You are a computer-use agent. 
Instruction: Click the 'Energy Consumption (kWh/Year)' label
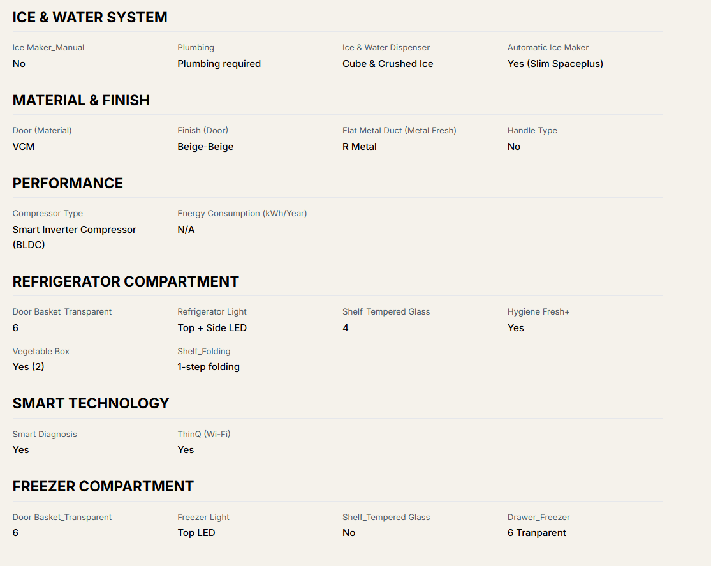(x=242, y=214)
